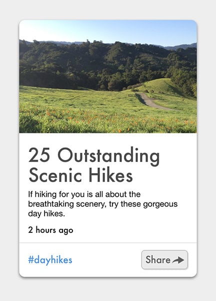Click the 'Scenic Hikes' line of the title

(80, 175)
